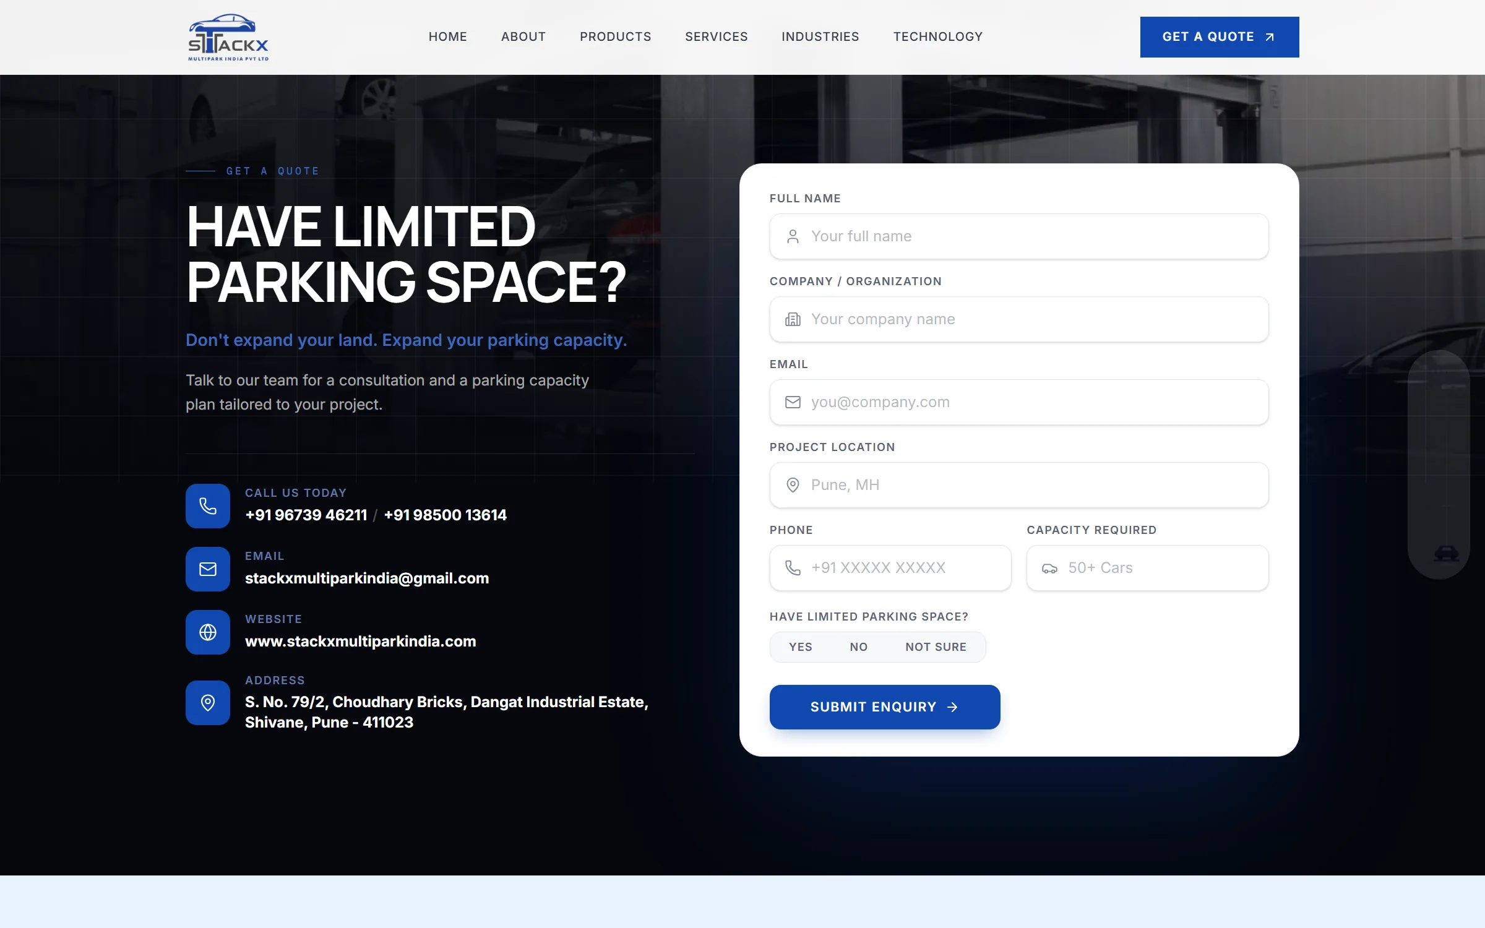The width and height of the screenshot is (1485, 928).
Task: Click the blue phone icon tile
Action: 208,506
